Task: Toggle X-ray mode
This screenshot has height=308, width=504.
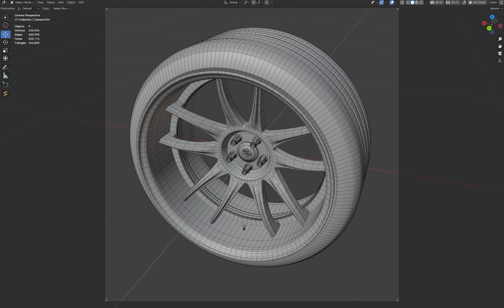Action: click(x=402, y=3)
